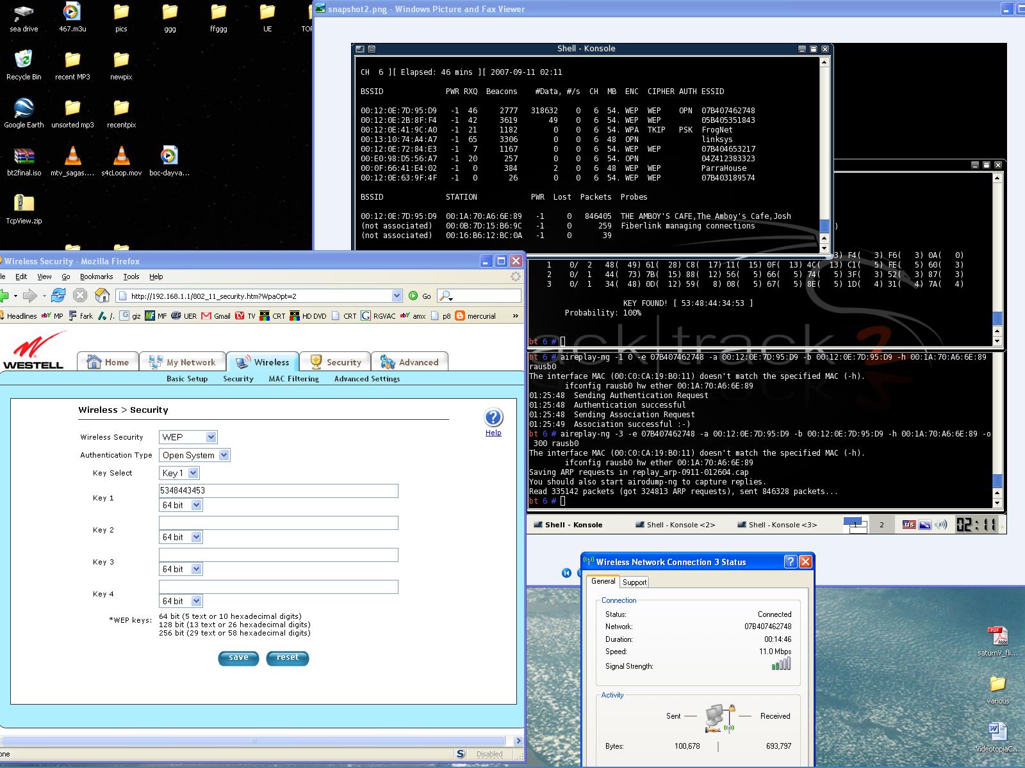The image size is (1025, 768).
Task: Open the TV bookmark
Action: click(245, 316)
